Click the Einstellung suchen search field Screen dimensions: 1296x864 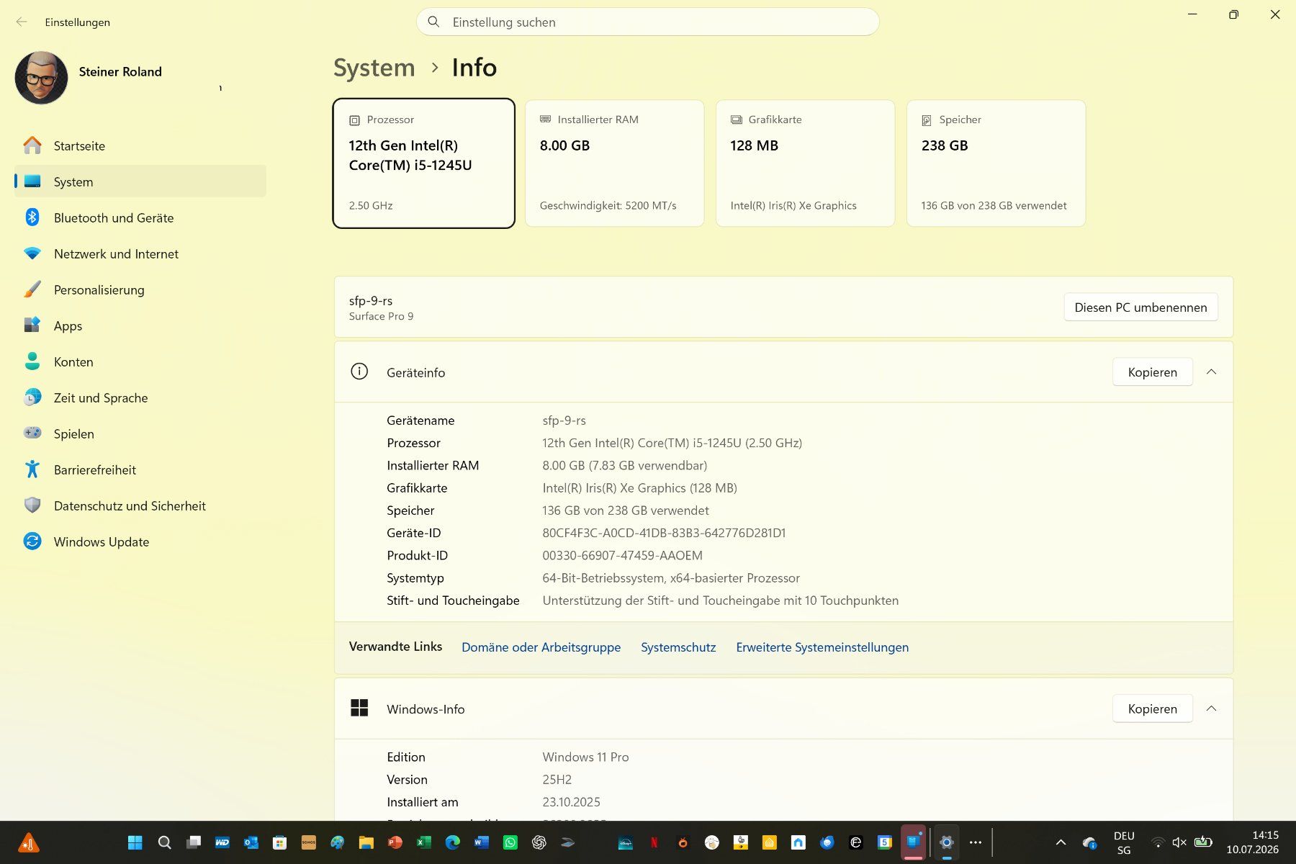[647, 22]
